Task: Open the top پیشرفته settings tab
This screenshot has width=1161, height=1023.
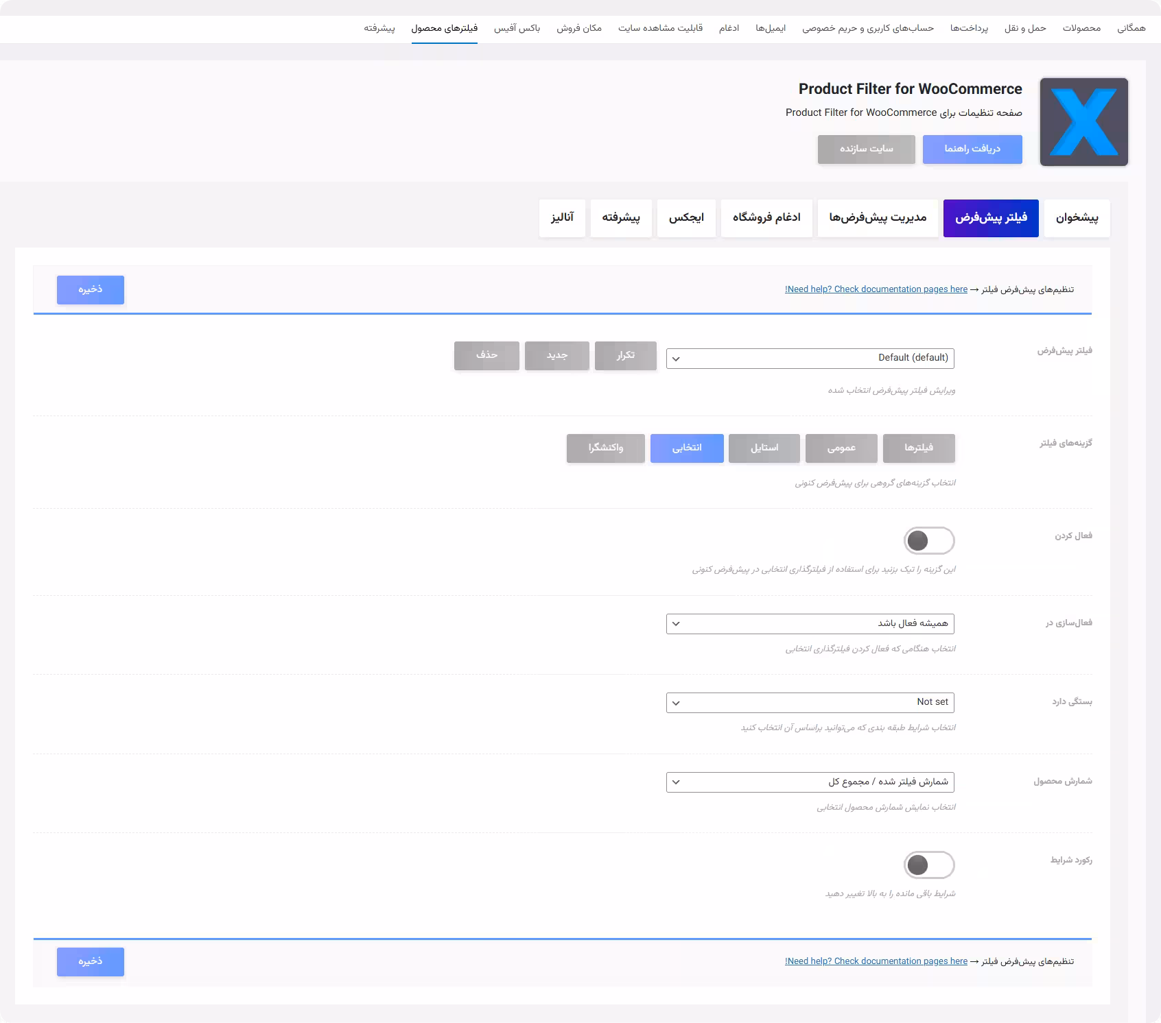Action: click(379, 28)
